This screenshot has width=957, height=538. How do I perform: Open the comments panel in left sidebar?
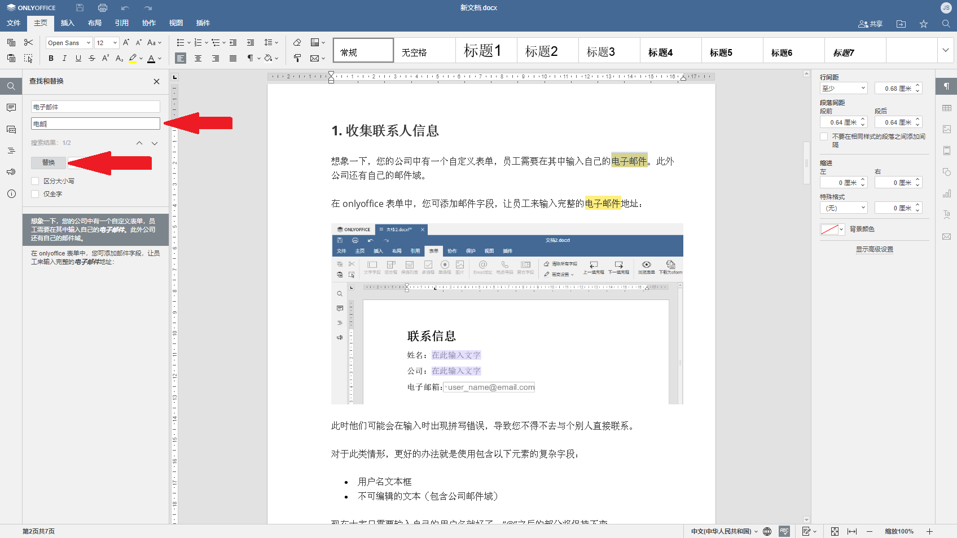(11, 108)
